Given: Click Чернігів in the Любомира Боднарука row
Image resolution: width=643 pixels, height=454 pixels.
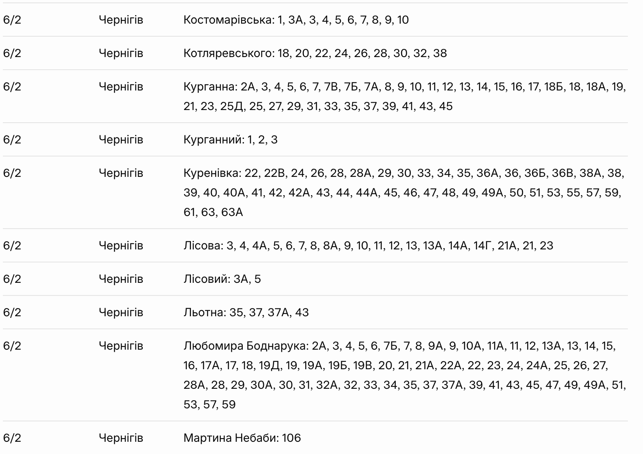Looking at the screenshot, I should click(x=121, y=346).
